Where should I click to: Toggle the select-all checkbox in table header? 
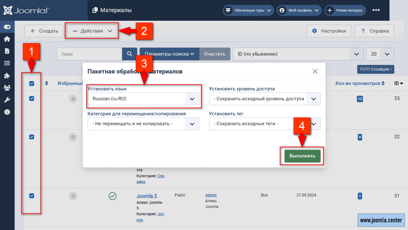click(32, 84)
